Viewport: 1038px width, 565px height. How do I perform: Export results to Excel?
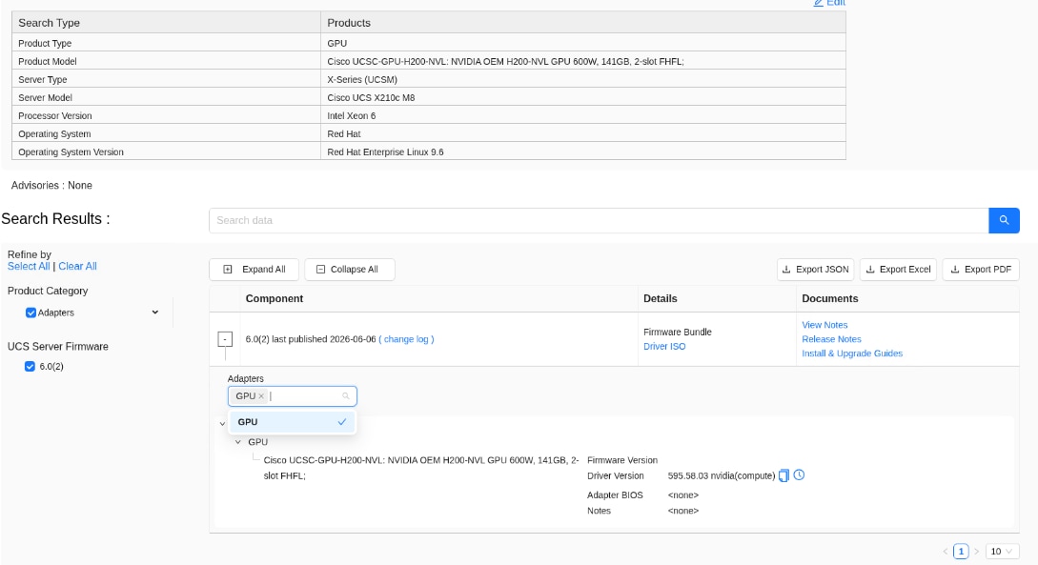click(898, 270)
